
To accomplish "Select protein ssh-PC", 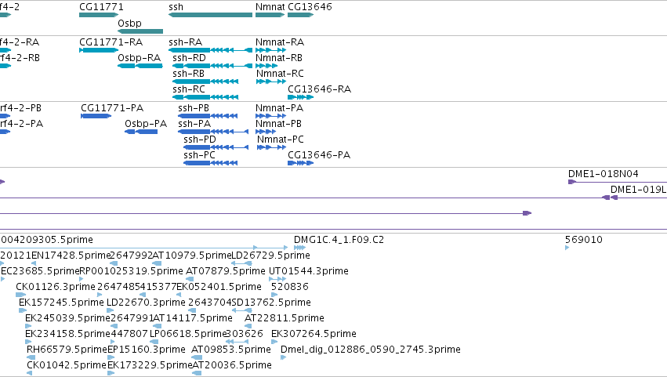I will pyautogui.click(x=210, y=163).
